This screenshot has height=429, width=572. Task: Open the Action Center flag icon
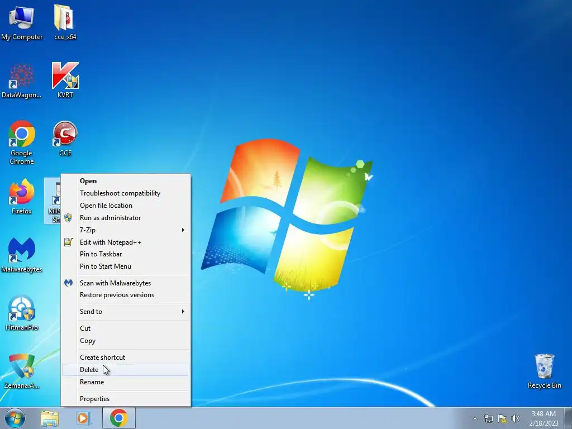[x=502, y=418]
